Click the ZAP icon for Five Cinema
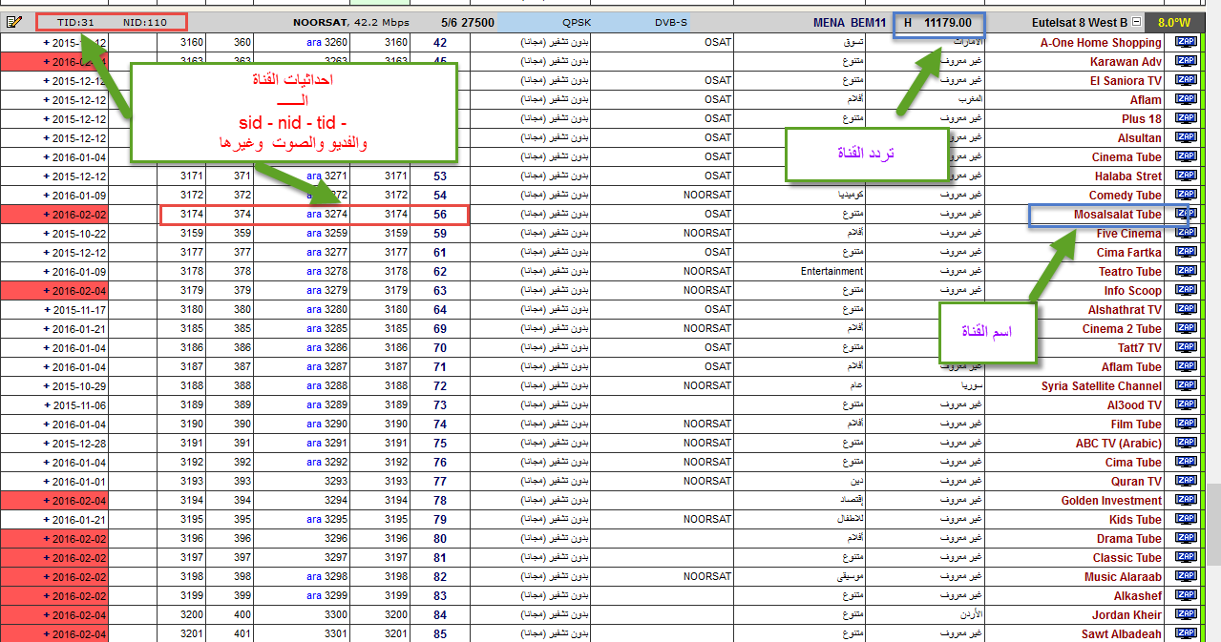The image size is (1221, 642). 1185,233
